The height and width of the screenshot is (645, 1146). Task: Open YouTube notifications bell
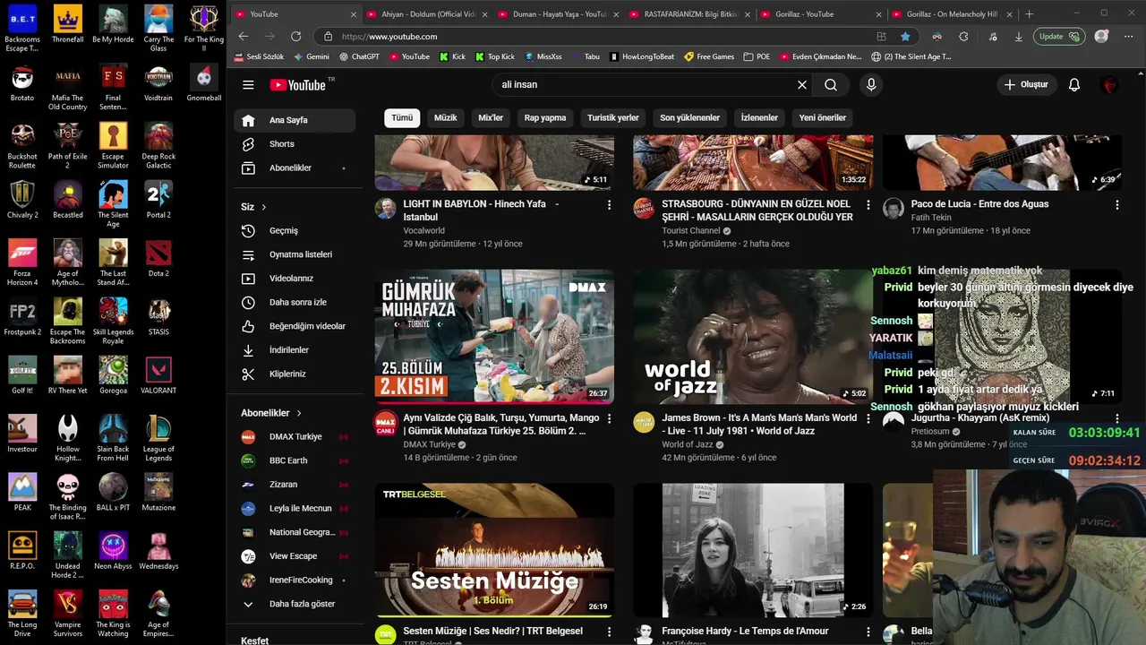[1074, 84]
